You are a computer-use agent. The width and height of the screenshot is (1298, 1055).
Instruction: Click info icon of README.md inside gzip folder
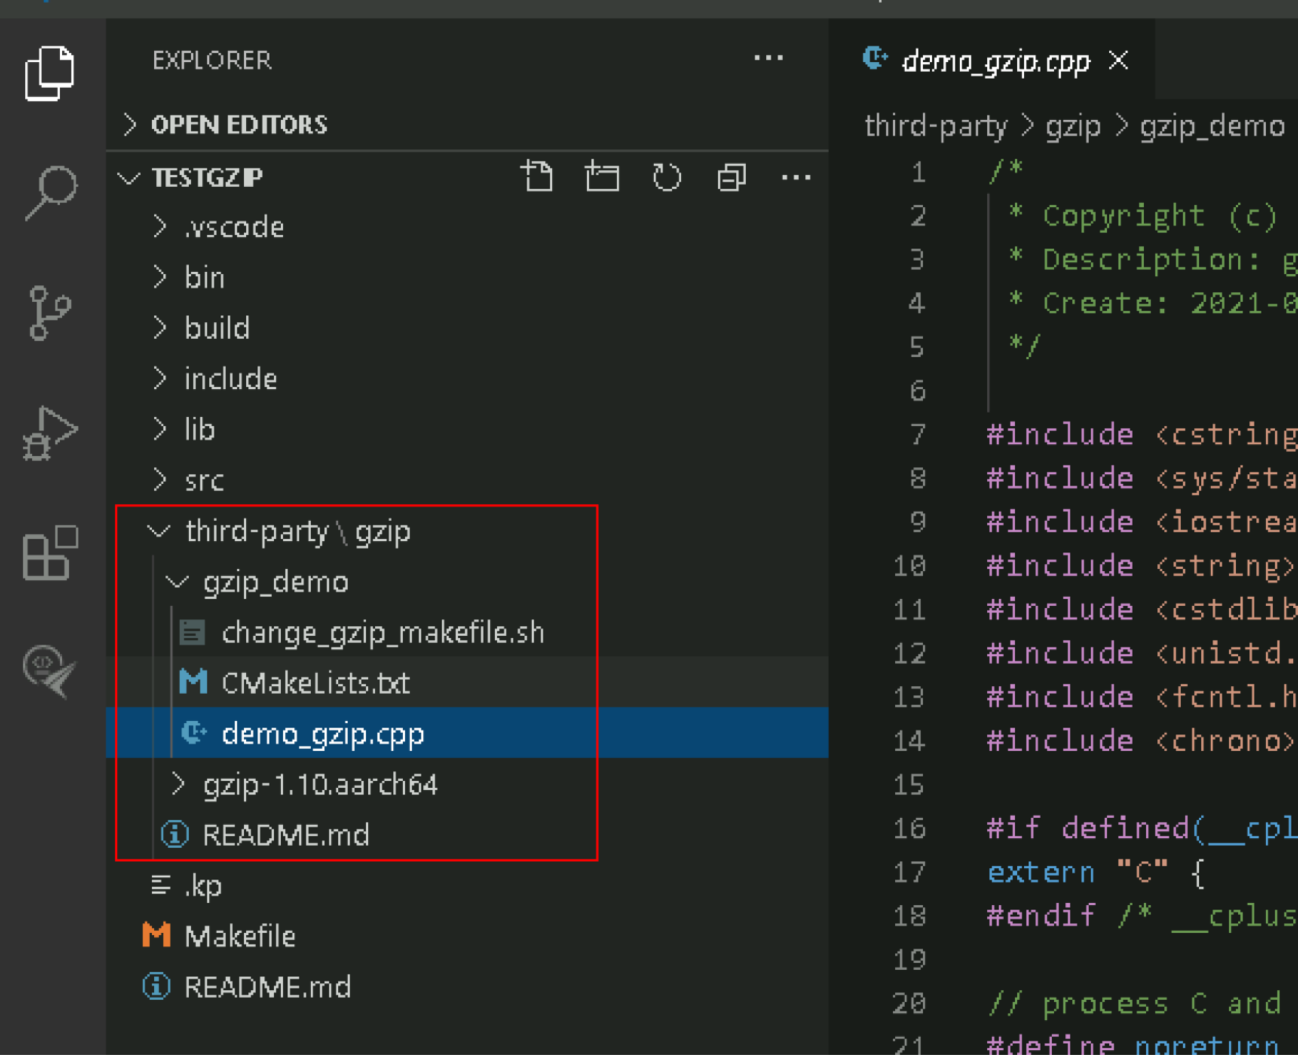(x=175, y=834)
